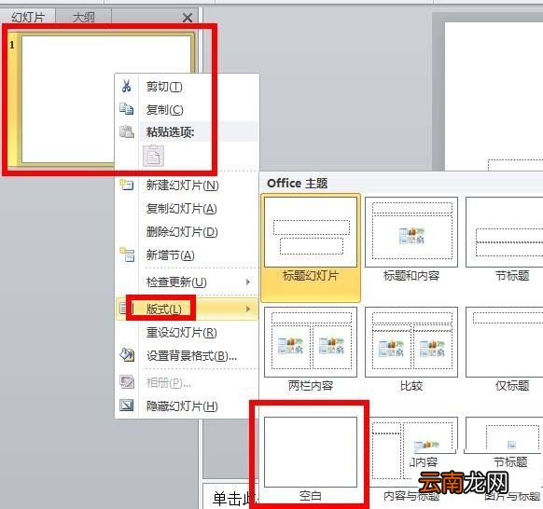This screenshot has width=543, height=509.
Task: Click the paint bucket background format icon
Action: [127, 355]
